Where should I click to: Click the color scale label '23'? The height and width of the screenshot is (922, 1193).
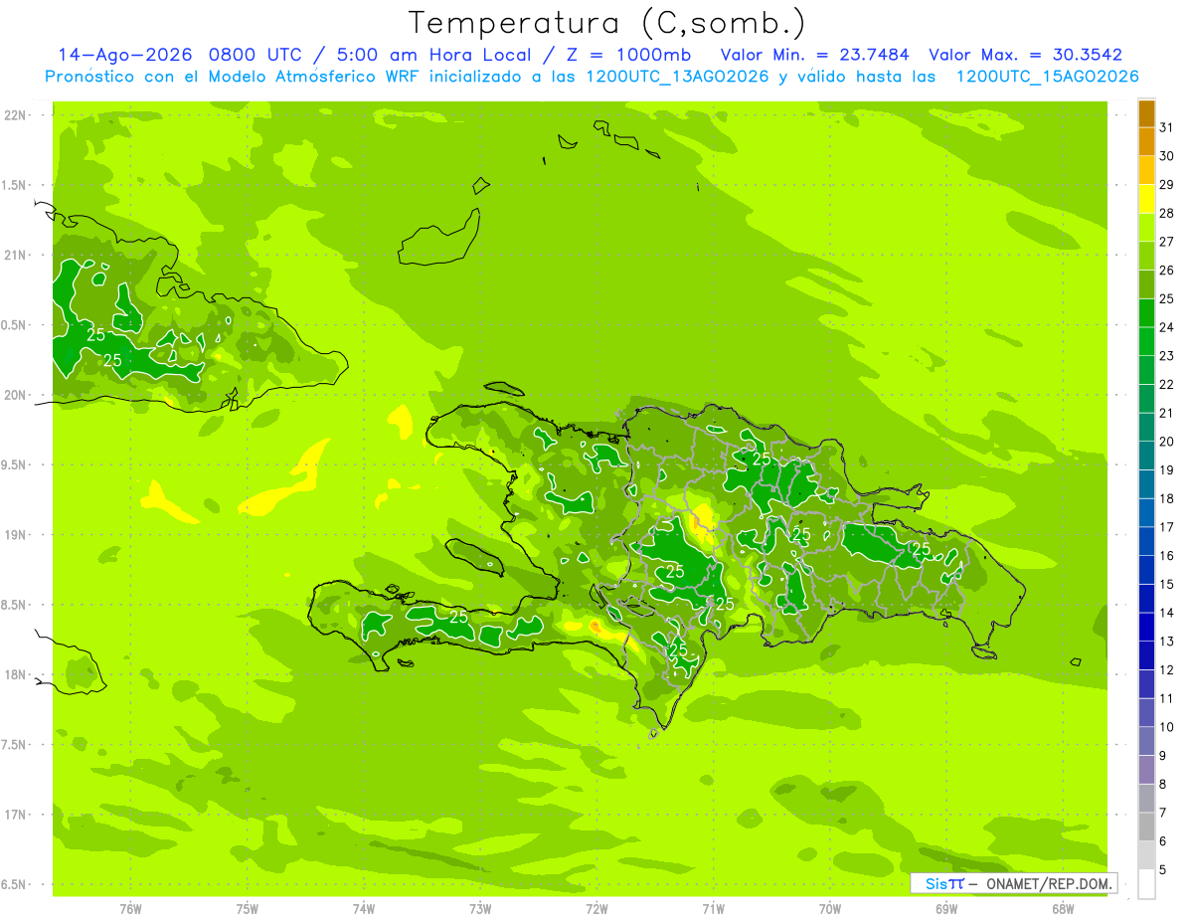click(x=1167, y=356)
